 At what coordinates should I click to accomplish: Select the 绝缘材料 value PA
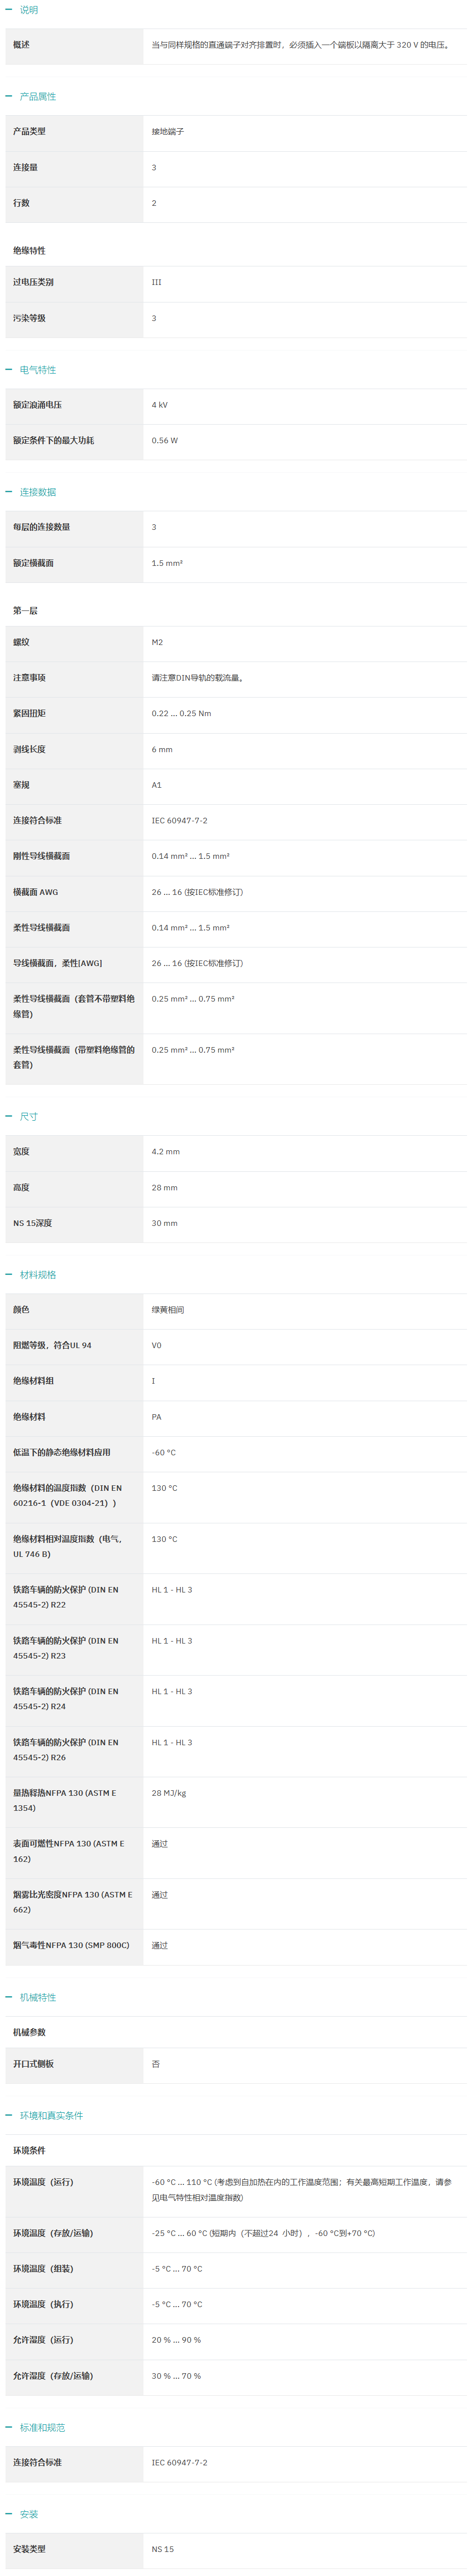[156, 1417]
